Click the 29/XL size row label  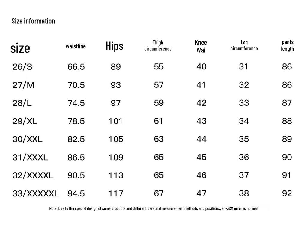point(25,121)
